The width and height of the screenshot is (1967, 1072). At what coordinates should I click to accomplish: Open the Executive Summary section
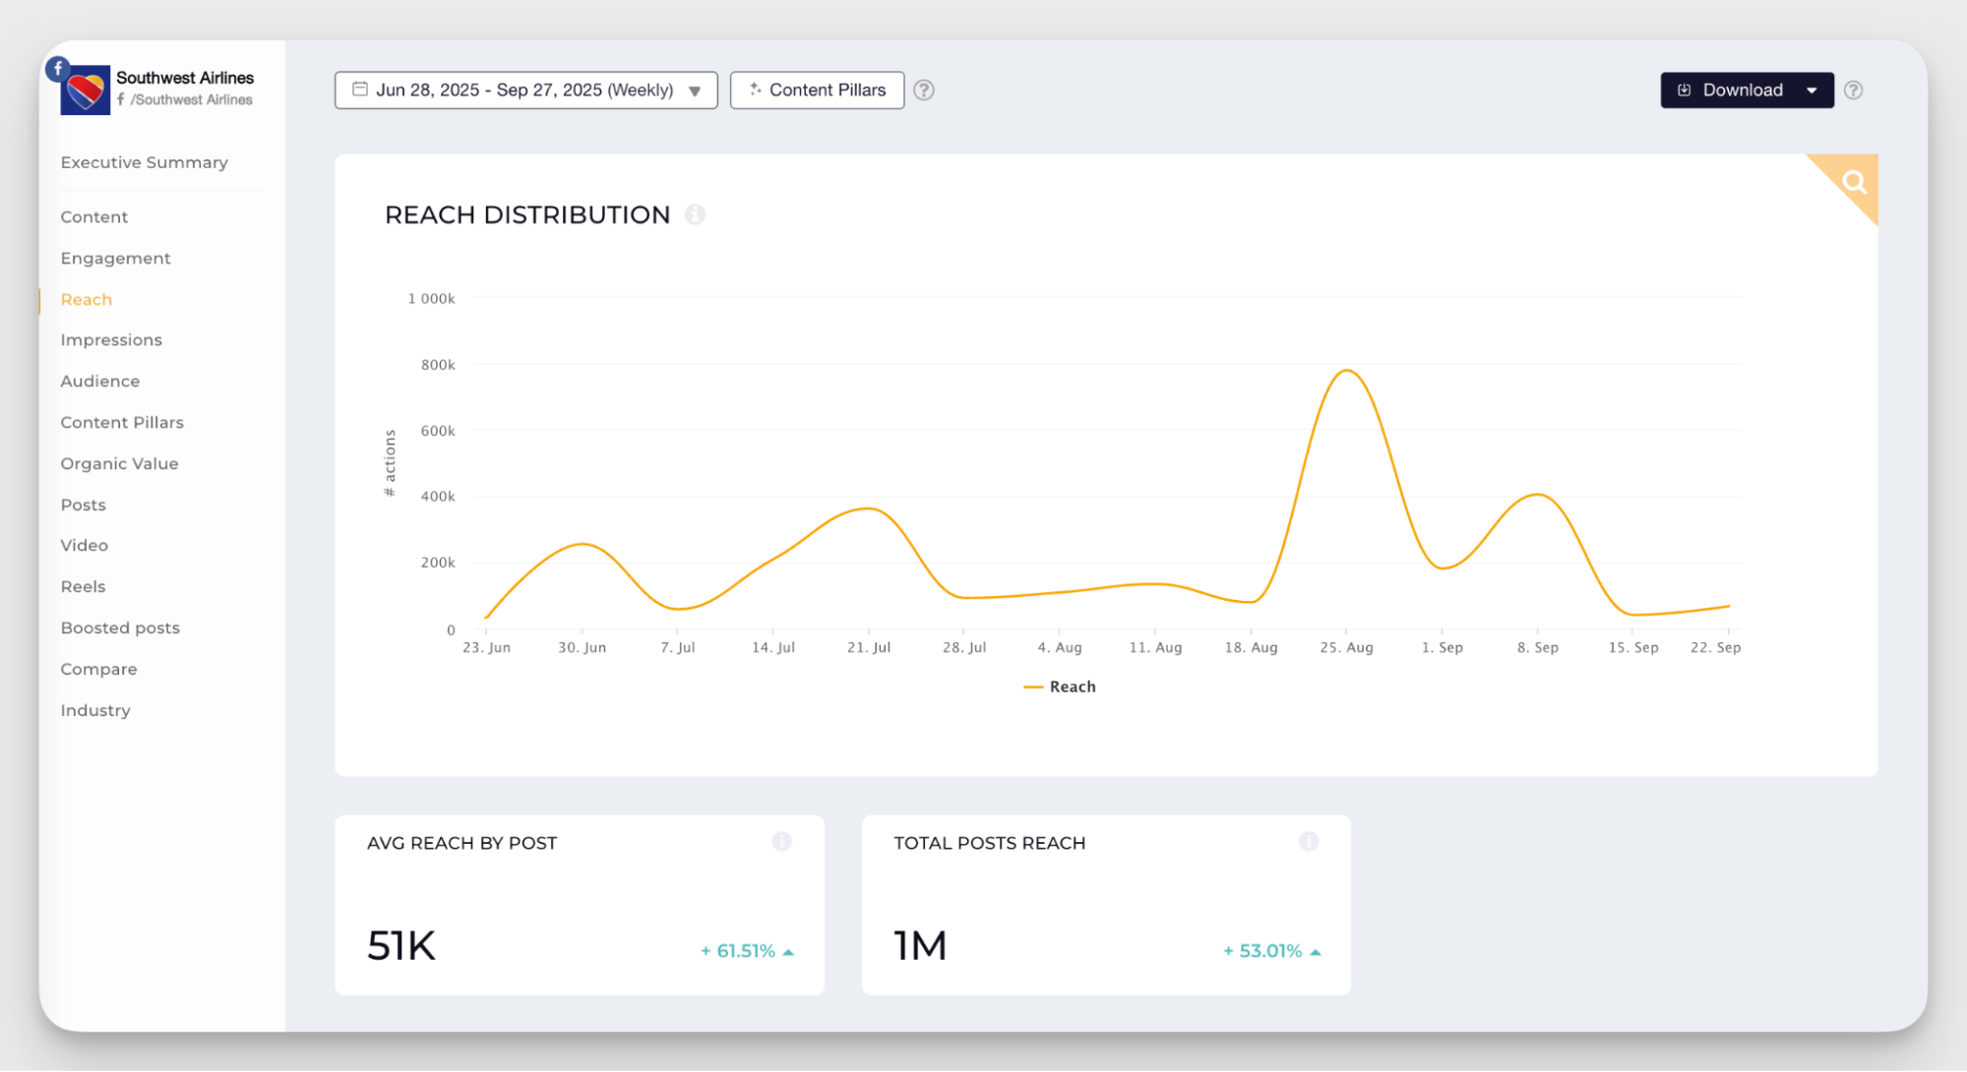point(144,162)
